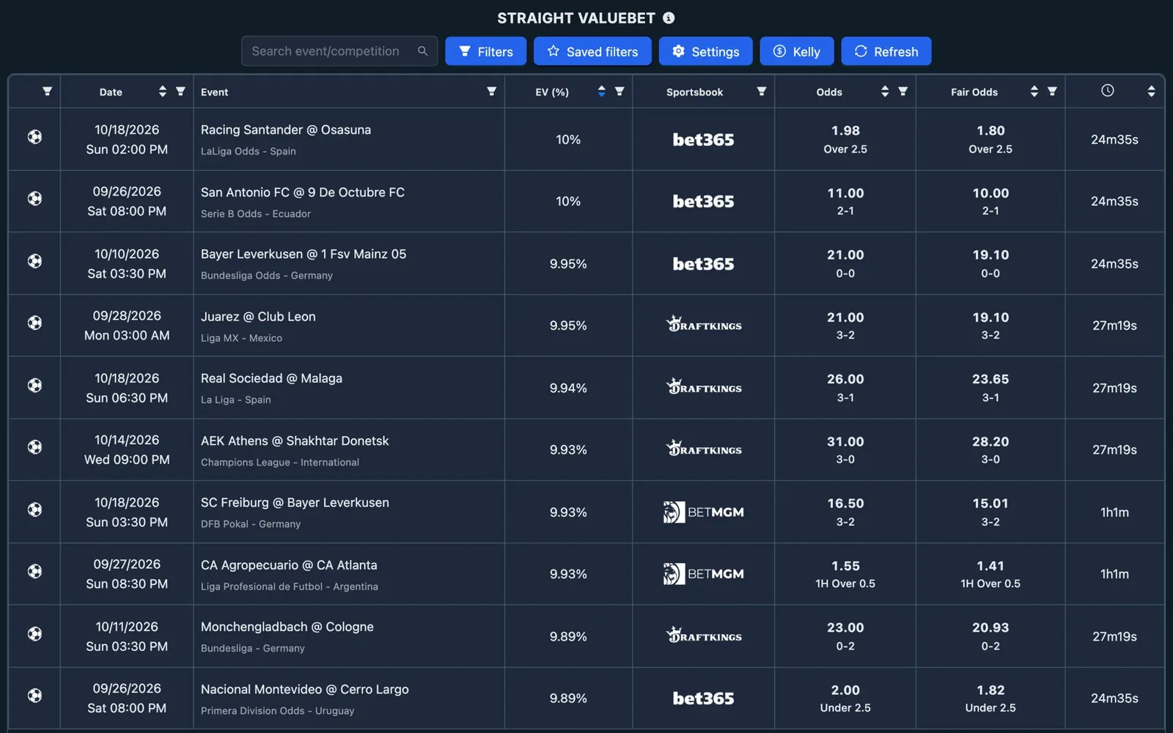The width and height of the screenshot is (1173, 733).
Task: Click the 9.94% EV value
Action: click(x=568, y=388)
